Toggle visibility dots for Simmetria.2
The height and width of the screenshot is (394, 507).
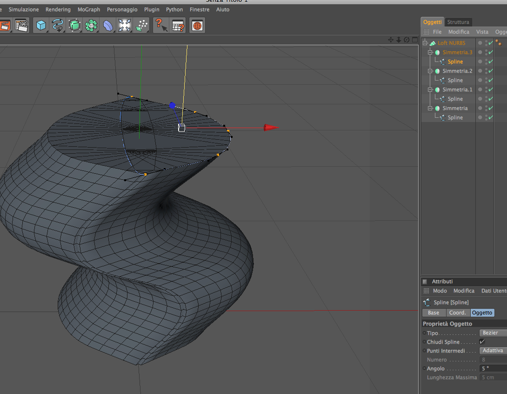tap(487, 71)
